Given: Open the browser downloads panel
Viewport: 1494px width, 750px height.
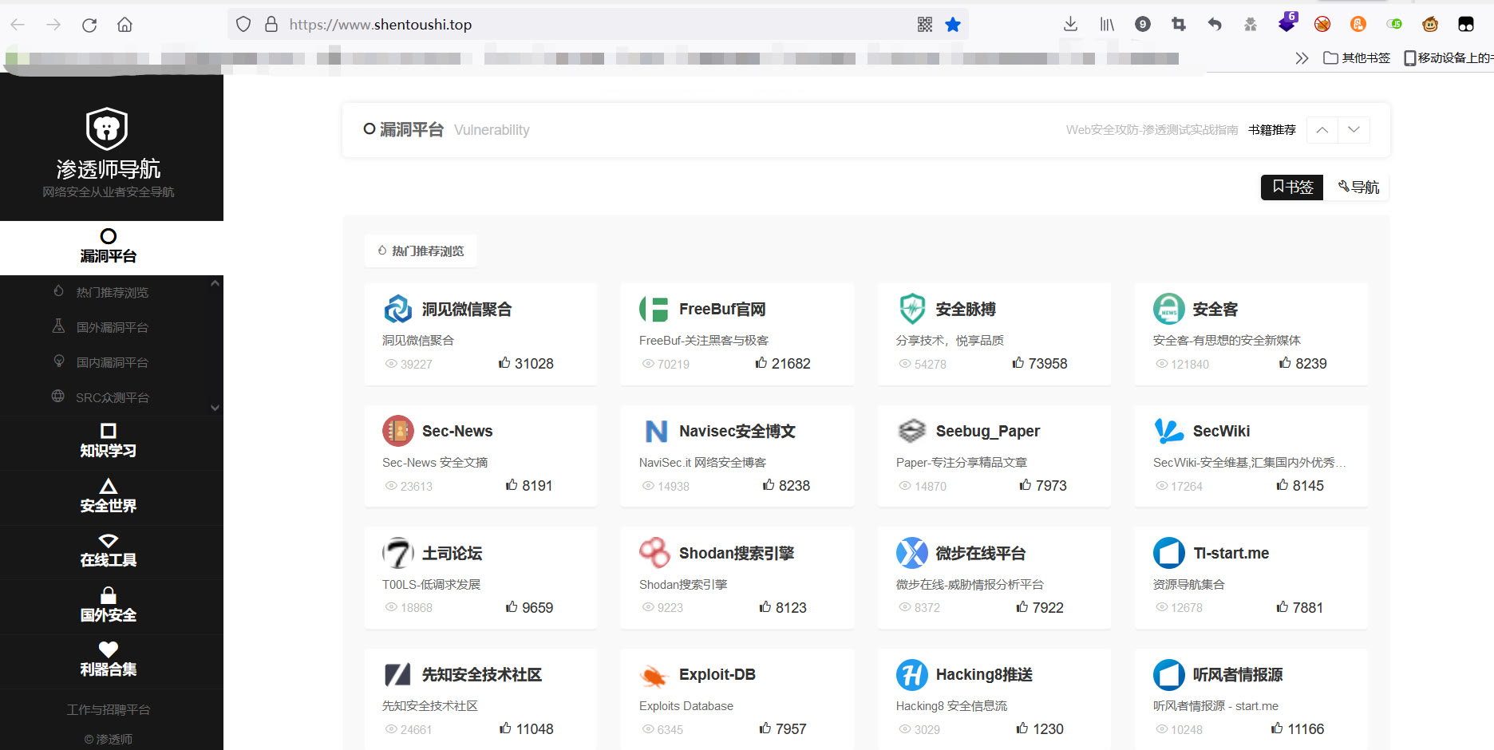Looking at the screenshot, I should click(1071, 25).
